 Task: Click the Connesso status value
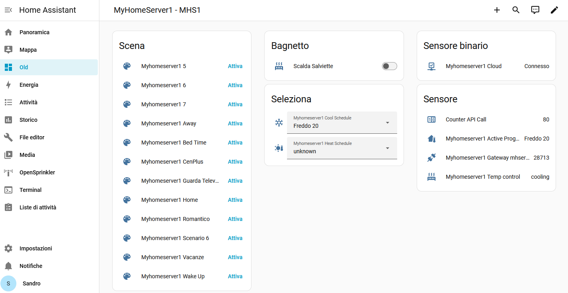[537, 66]
